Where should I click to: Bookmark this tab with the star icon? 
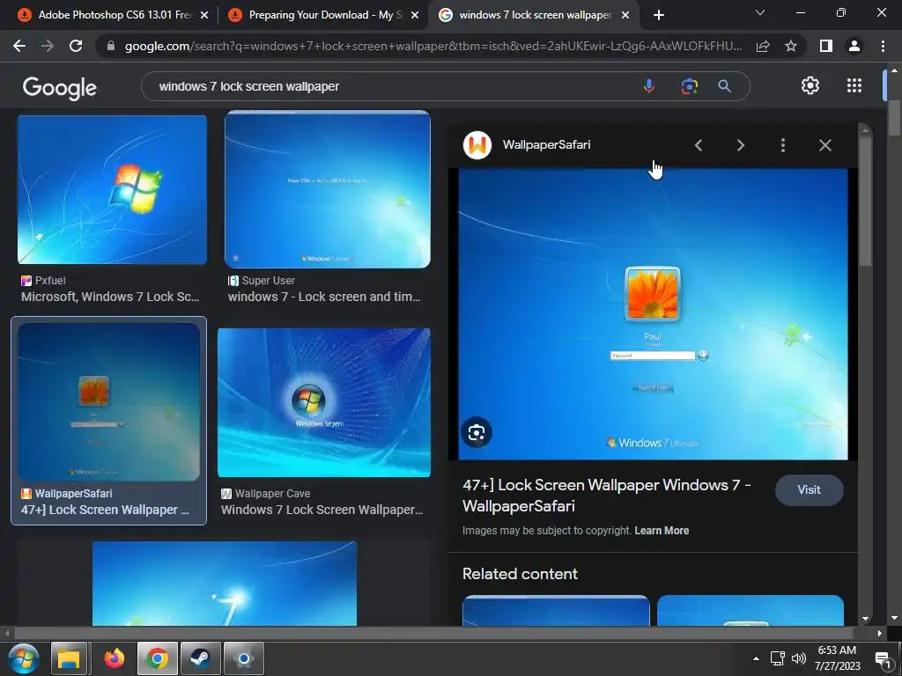(x=791, y=46)
